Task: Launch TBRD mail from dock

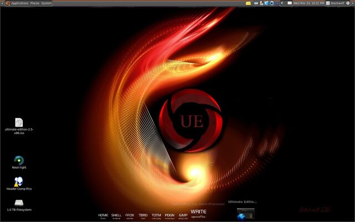Action: (x=143, y=216)
